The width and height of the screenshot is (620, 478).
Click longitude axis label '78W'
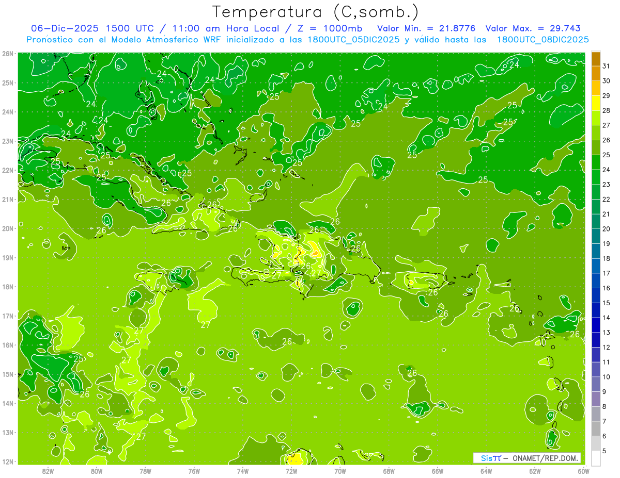[x=145, y=471]
